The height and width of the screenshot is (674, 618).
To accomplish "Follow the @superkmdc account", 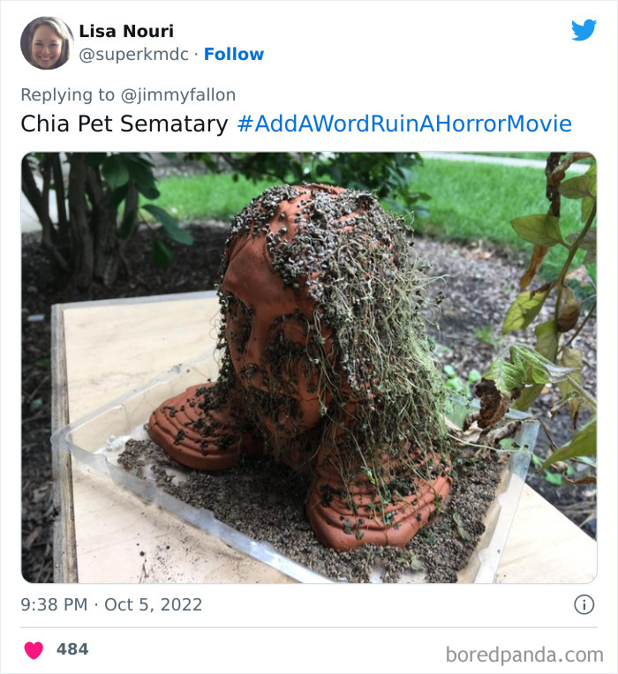I will pos(234,54).
